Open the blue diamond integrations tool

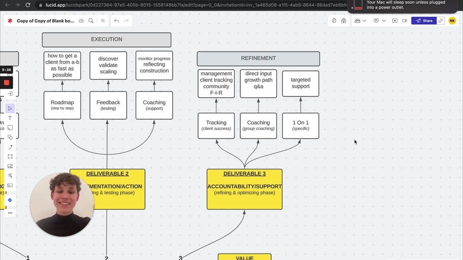(10, 200)
